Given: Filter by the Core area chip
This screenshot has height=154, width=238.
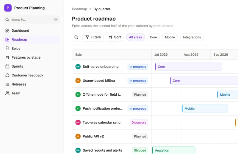Looking at the screenshot, I should 153,37.
